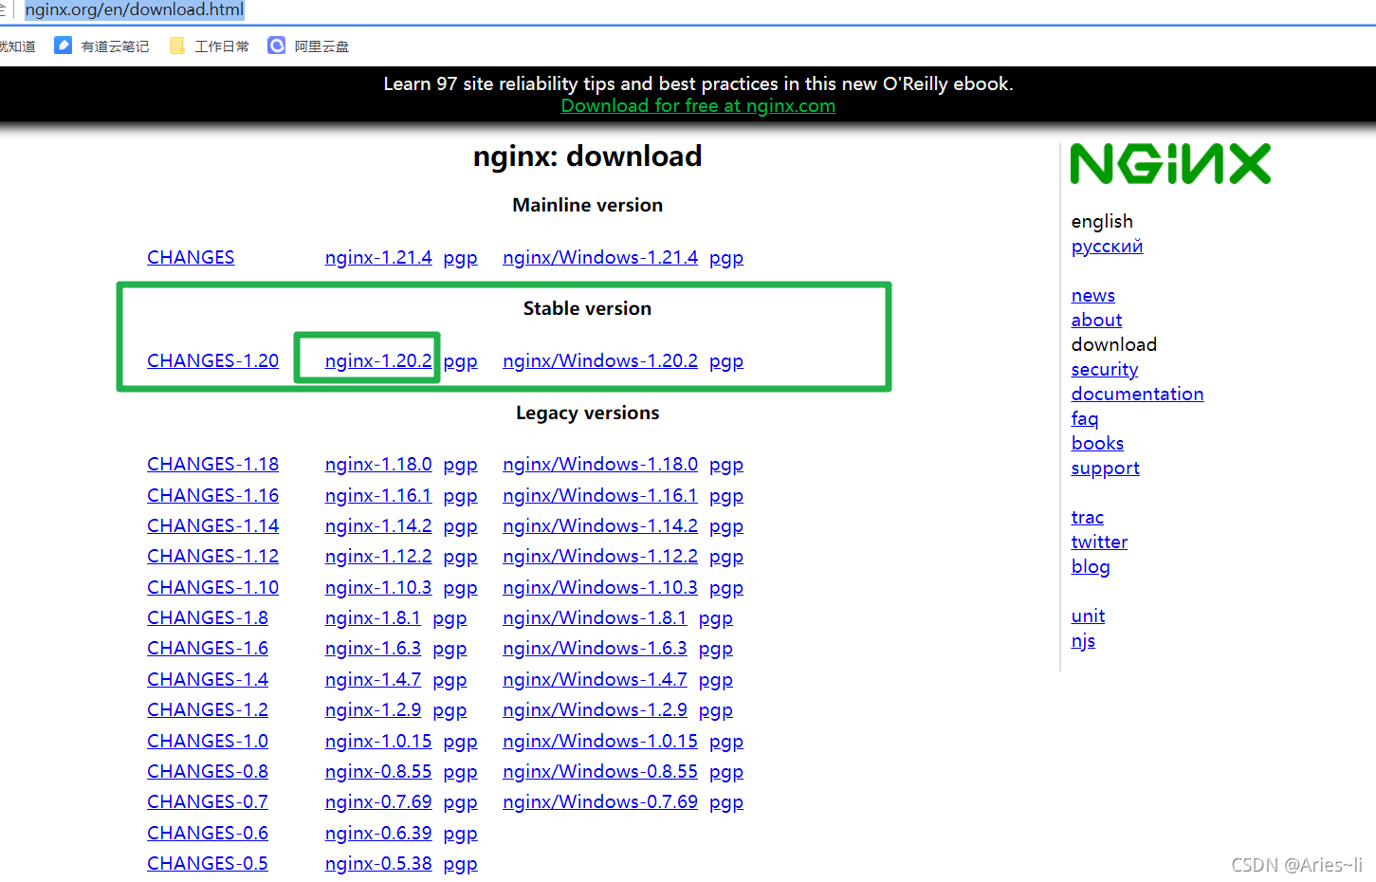Open CHANGES-0.5 link
Image resolution: width=1376 pixels, height=882 pixels.
pos(208,863)
